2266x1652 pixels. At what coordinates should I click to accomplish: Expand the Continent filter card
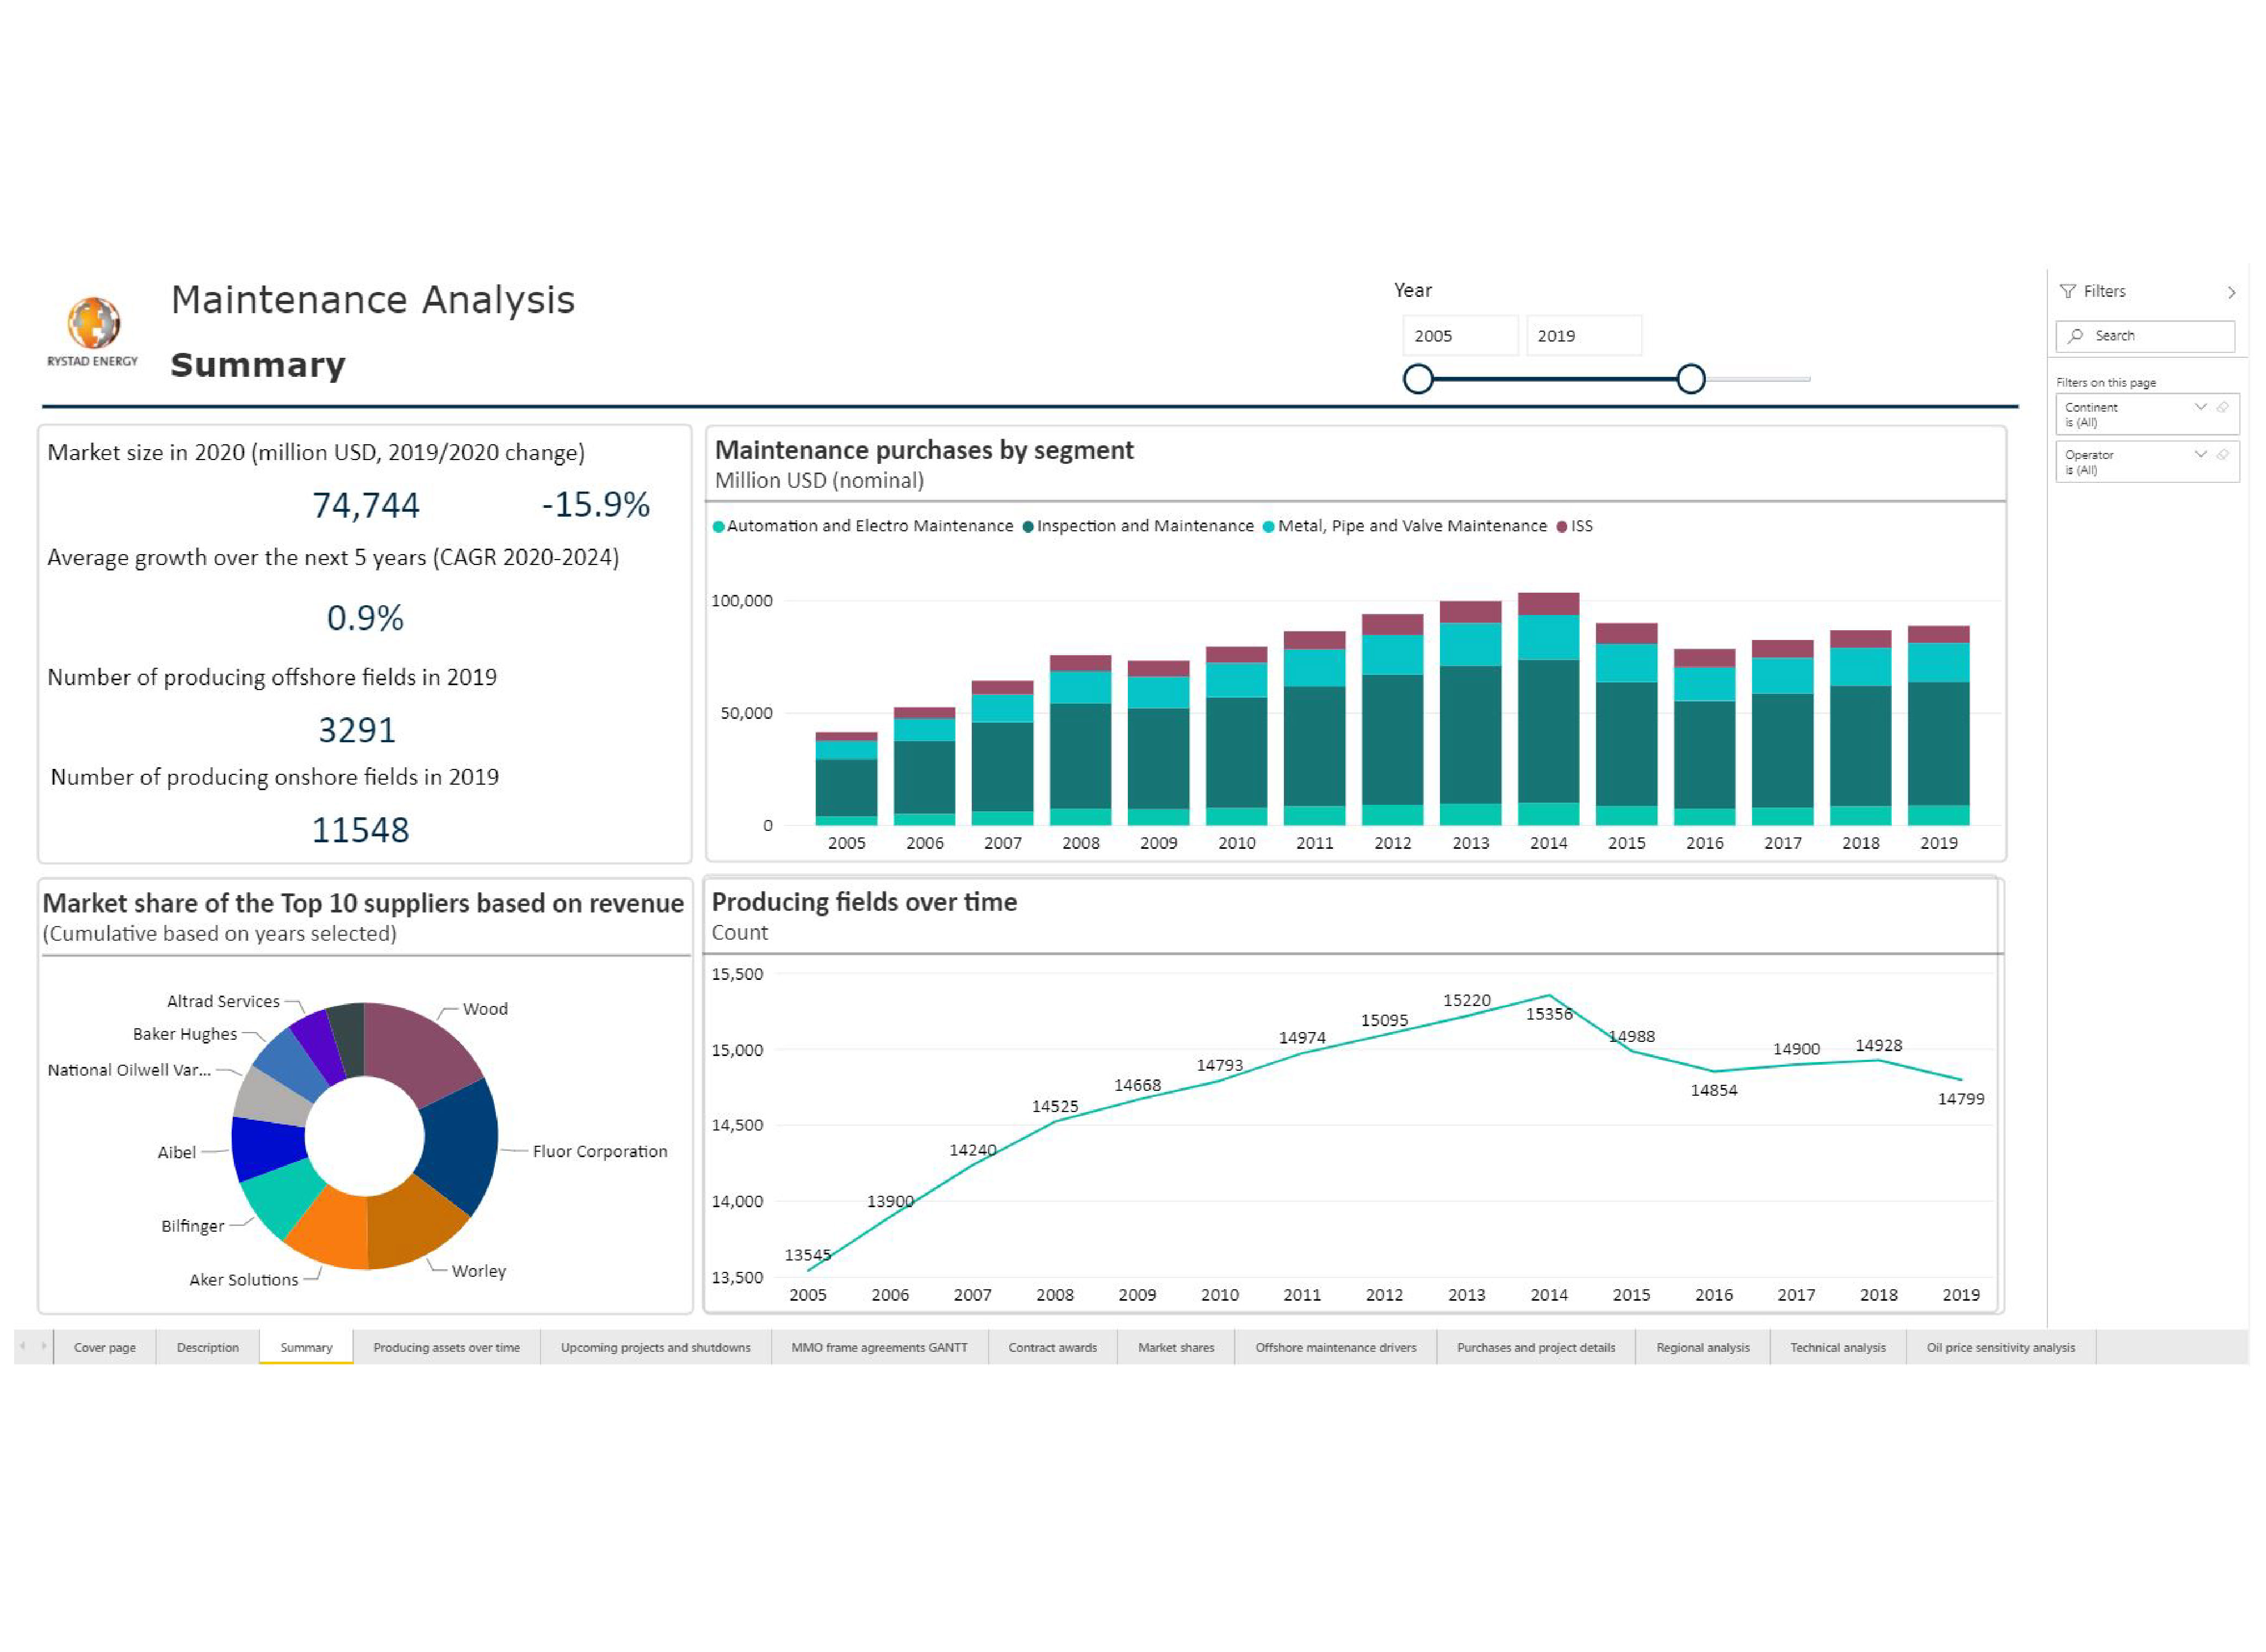(x=2200, y=407)
